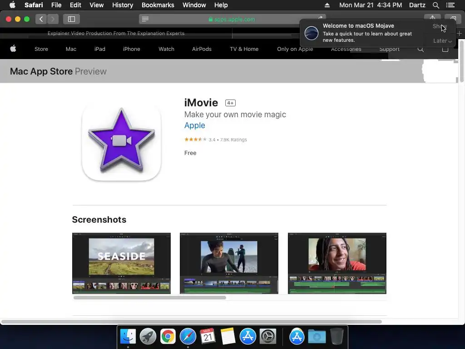Toggle the Safari sidebar button
This screenshot has width=465, height=349.
point(71,19)
